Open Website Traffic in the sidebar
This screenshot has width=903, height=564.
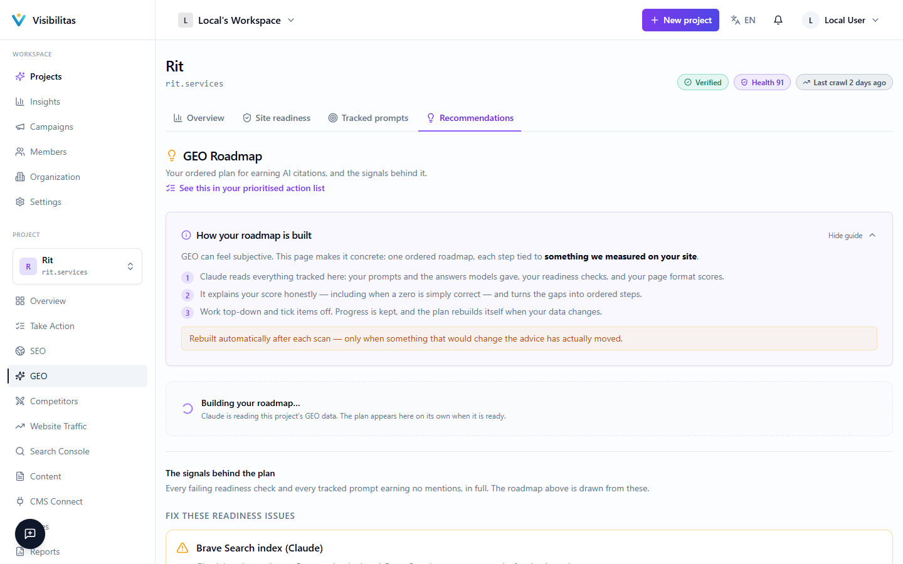tap(77, 426)
